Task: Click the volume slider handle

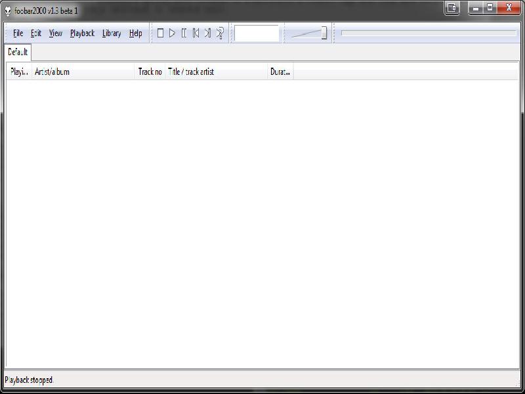Action: pyautogui.click(x=324, y=33)
